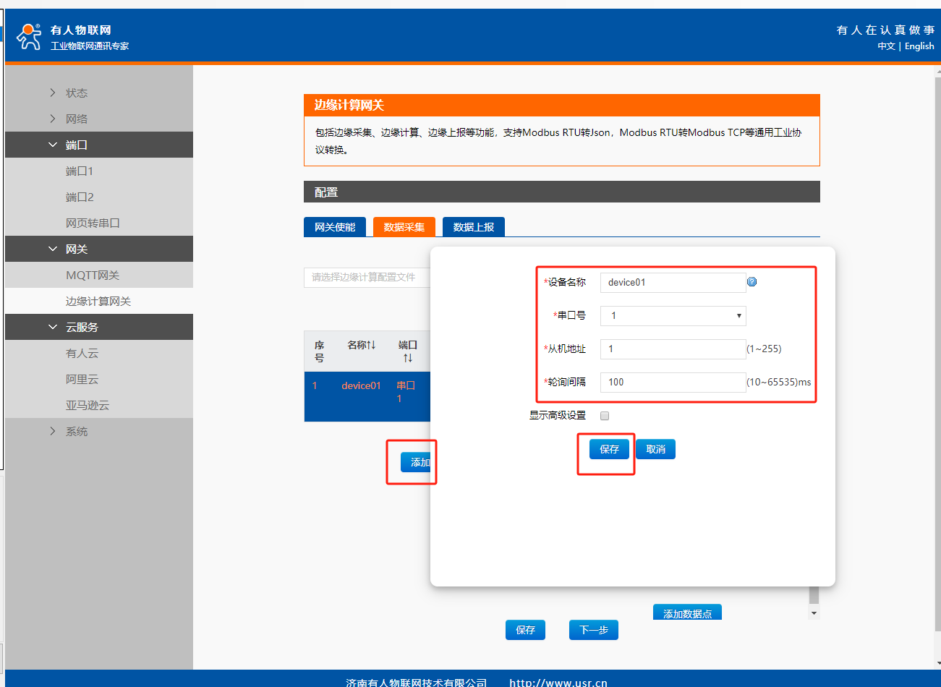Image resolution: width=941 pixels, height=687 pixels.
Task: Click the 轮询间隔 input field
Action: click(673, 383)
